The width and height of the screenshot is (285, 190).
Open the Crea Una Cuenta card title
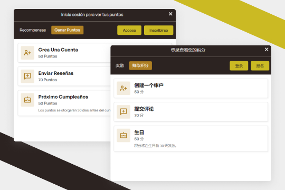pos(58,50)
